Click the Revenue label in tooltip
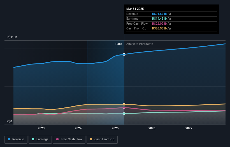The image size is (230, 147). coord(132,14)
